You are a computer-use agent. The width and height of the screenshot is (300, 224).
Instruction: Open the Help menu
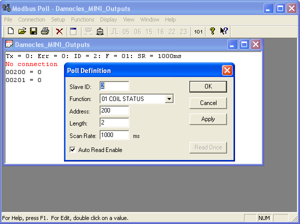point(170,19)
